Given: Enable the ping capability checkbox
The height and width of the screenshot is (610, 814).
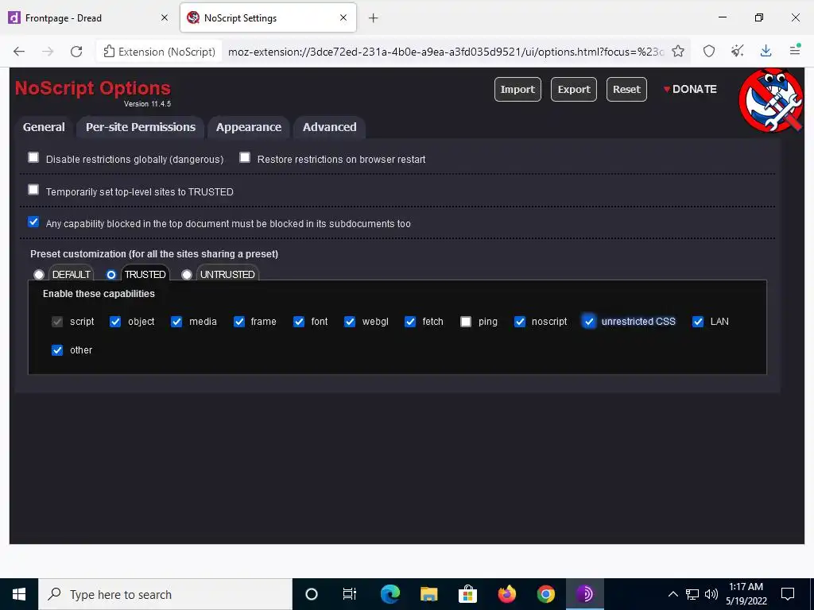Looking at the screenshot, I should click(466, 322).
